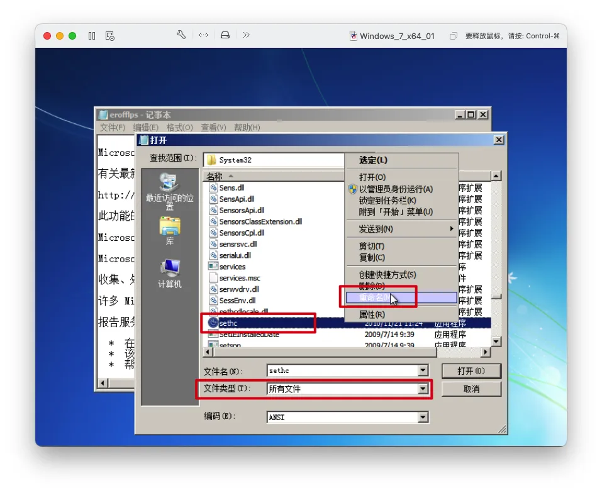This screenshot has height=493, width=602.
Task: Open Notepad 查看(V) menu
Action: point(214,128)
